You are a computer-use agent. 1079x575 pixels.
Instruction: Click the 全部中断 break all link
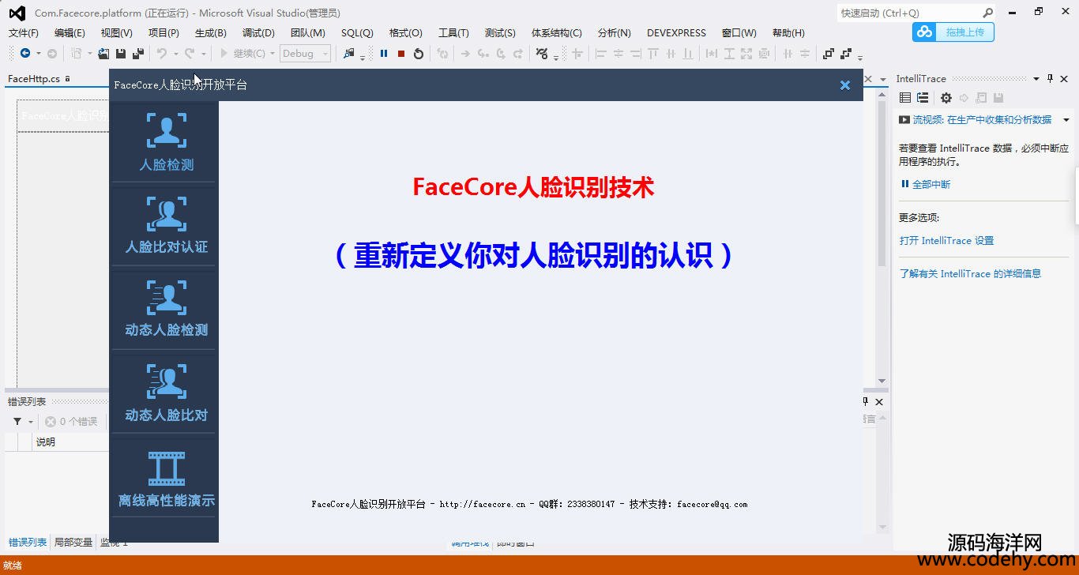point(931,184)
